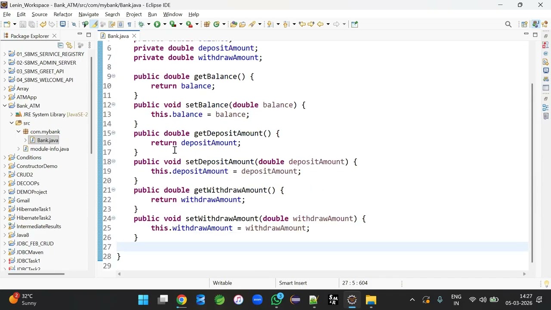Place cursor on empty line 27
This screenshot has height=310, width=551.
(x=322, y=247)
